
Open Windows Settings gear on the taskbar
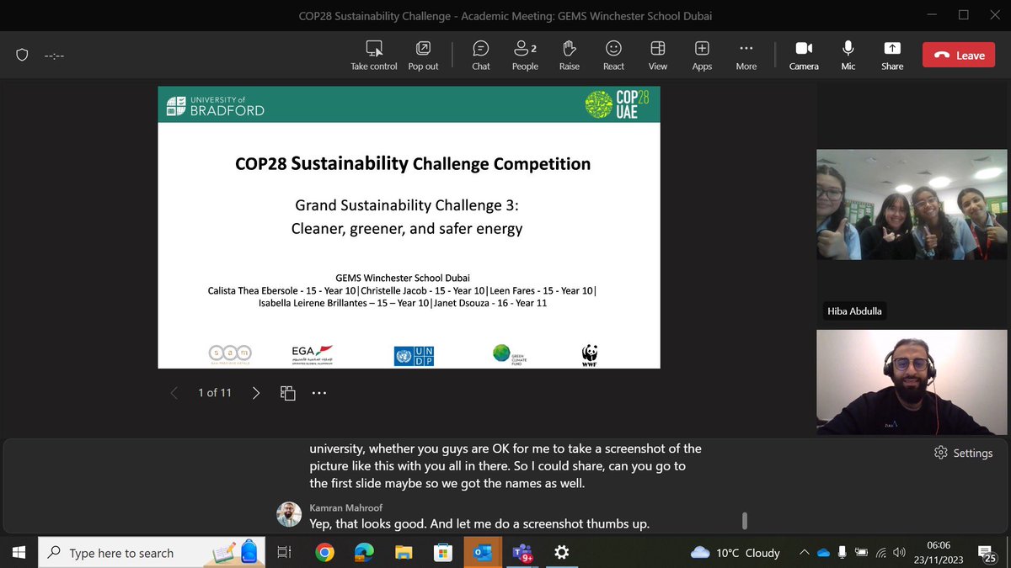(561, 552)
